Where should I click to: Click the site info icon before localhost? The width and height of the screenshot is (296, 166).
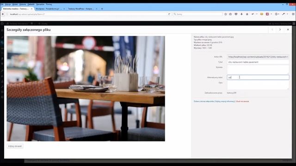(x=7, y=14)
